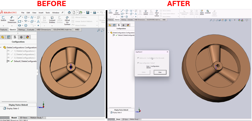This screenshot has width=252, height=121.
Task: Switch to Evaluate tab in BEFORE
Action: (x=30, y=30)
